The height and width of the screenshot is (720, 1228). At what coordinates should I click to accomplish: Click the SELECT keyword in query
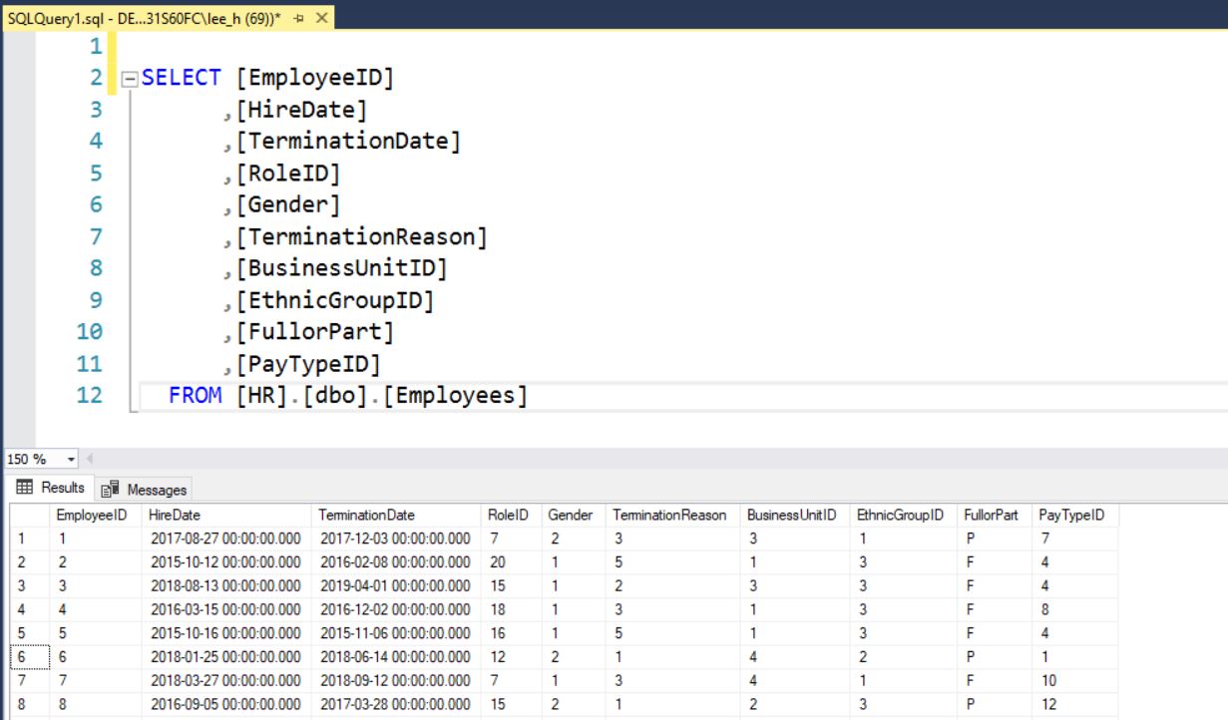[x=182, y=78]
